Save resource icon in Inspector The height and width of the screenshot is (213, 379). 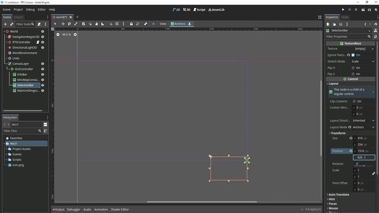click(341, 24)
